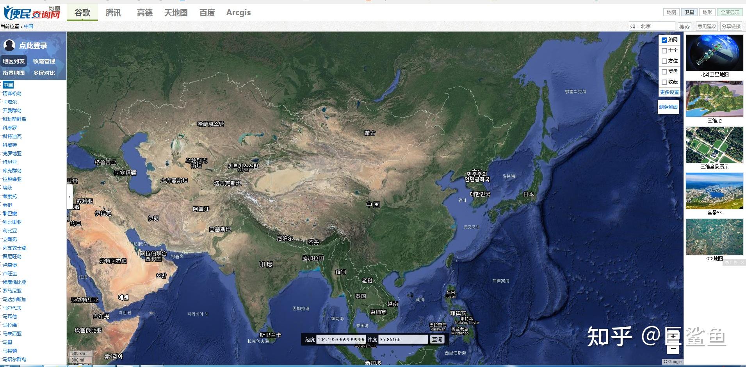Expand the 肯尼亚 tree node box

coord(1,162)
